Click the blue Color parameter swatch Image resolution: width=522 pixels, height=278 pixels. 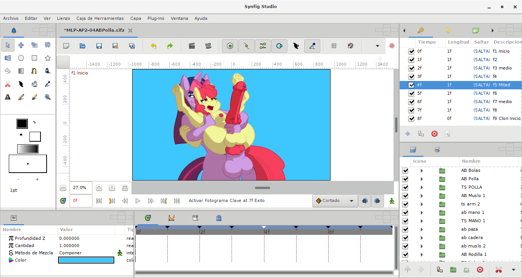coord(86,260)
